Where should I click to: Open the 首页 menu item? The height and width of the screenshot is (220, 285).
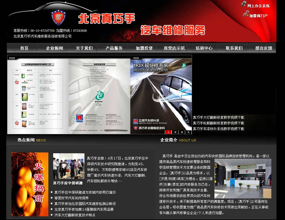(x=24, y=48)
